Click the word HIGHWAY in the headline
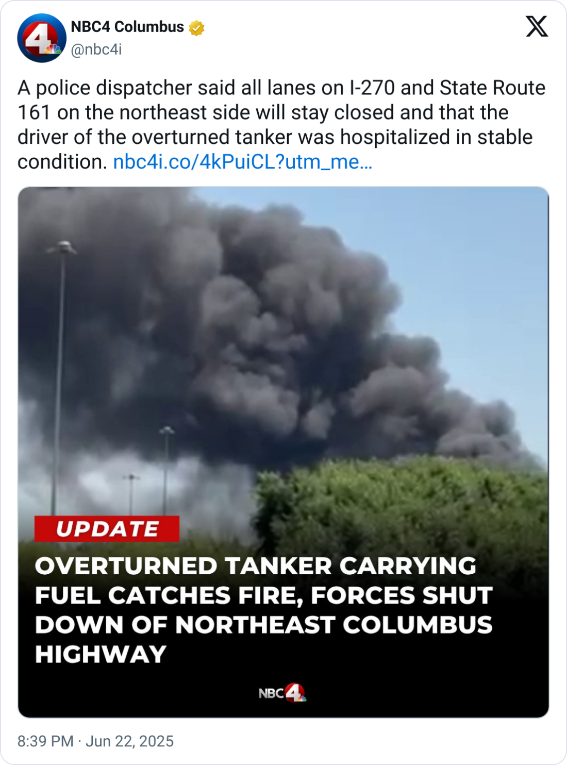 101,654
